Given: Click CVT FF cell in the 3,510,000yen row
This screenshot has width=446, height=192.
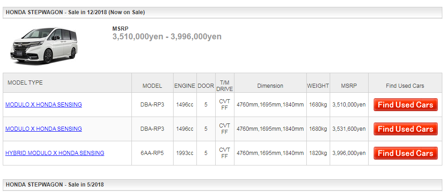Looking at the screenshot, I should (225, 105).
